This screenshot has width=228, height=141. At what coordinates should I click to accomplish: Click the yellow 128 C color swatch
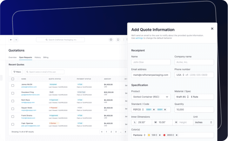click(149, 135)
